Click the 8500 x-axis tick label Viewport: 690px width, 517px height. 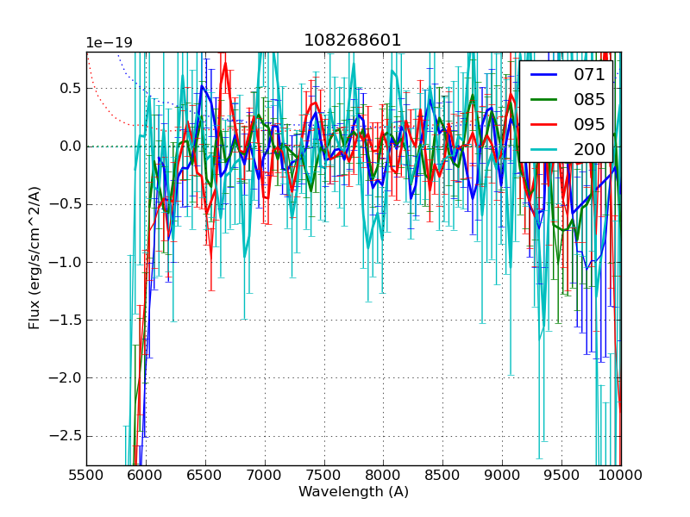click(x=443, y=475)
